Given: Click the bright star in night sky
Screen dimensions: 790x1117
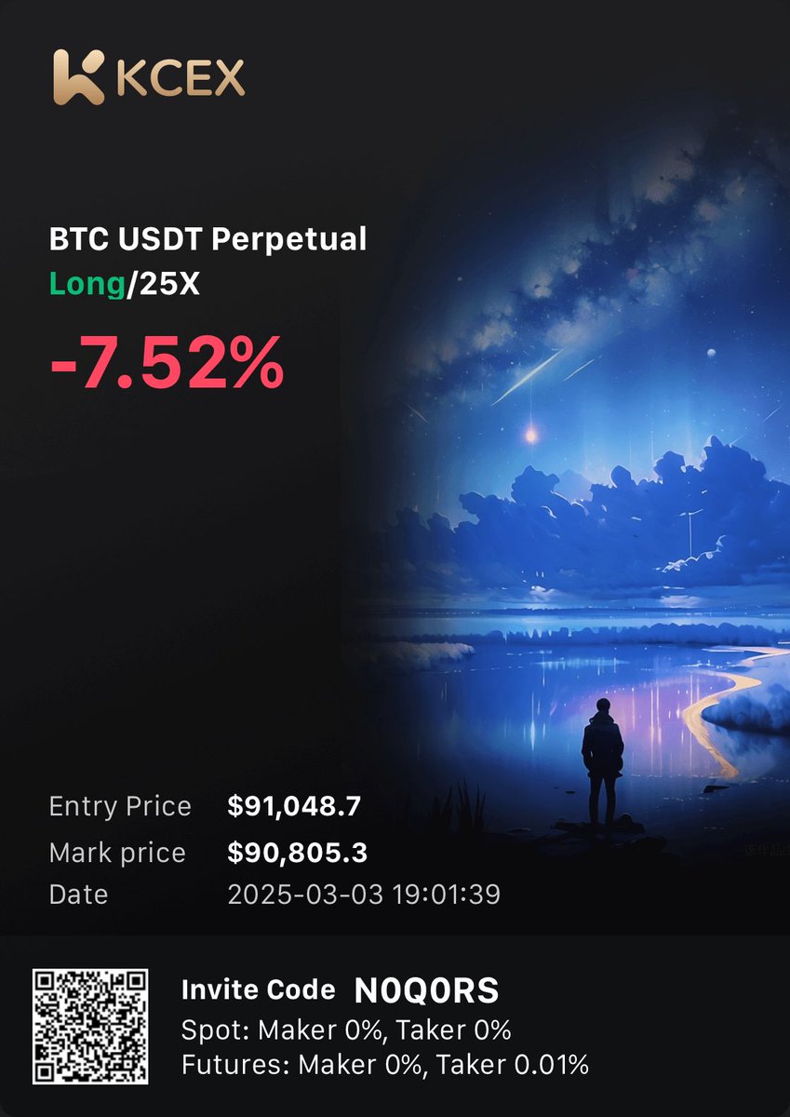Looking at the screenshot, I should (531, 434).
